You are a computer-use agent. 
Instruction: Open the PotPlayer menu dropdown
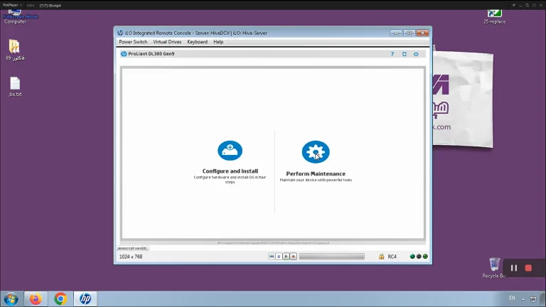pyautogui.click(x=13, y=5)
